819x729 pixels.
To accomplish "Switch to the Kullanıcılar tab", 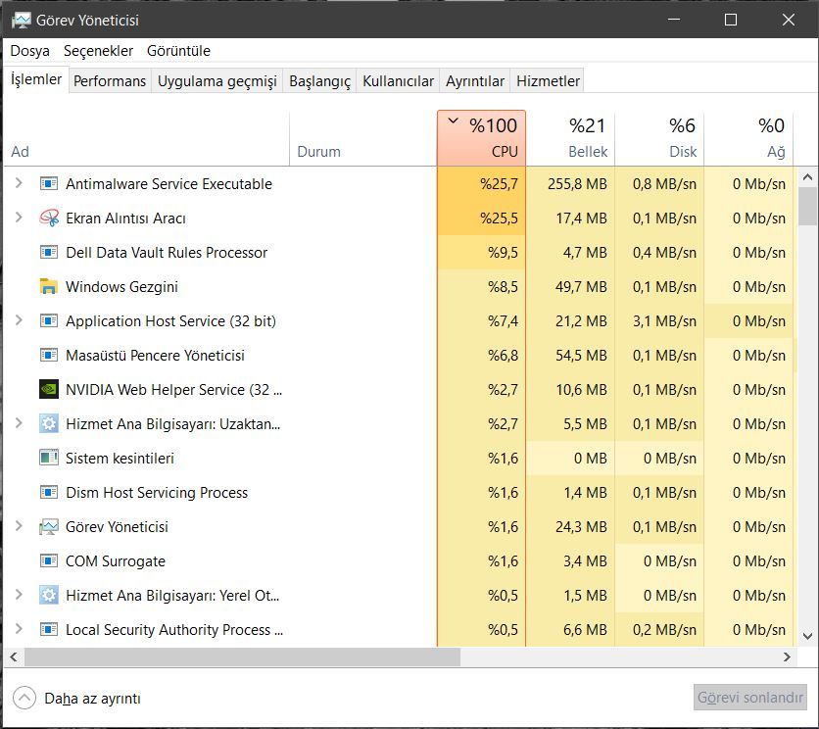I will click(398, 81).
